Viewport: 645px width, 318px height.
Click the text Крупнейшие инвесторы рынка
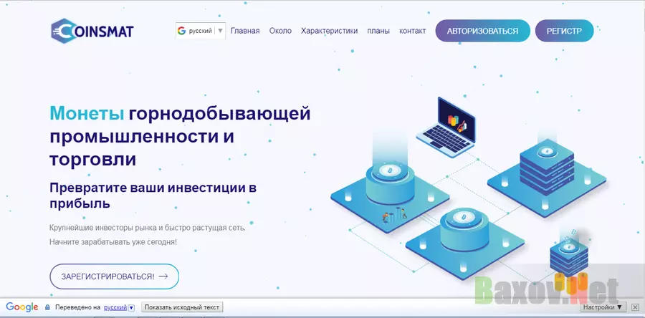pyautogui.click(x=102, y=228)
